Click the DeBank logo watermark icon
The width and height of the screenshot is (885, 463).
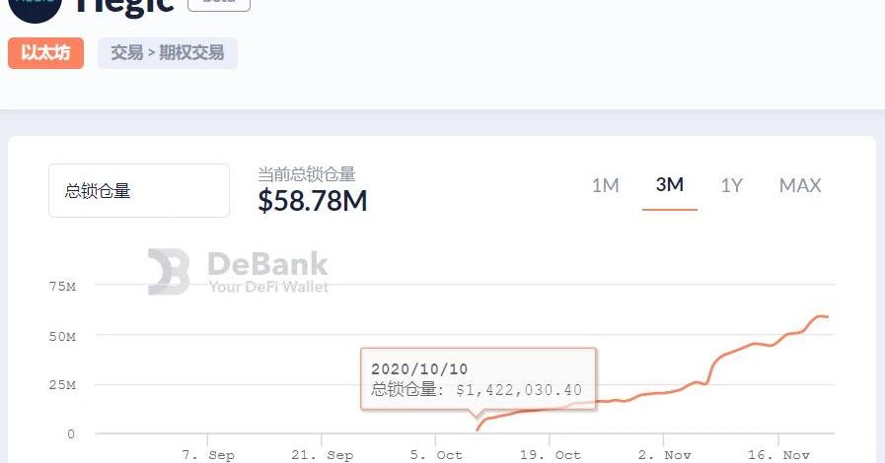tap(169, 272)
